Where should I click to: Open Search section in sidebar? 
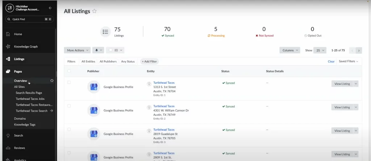pos(18,135)
